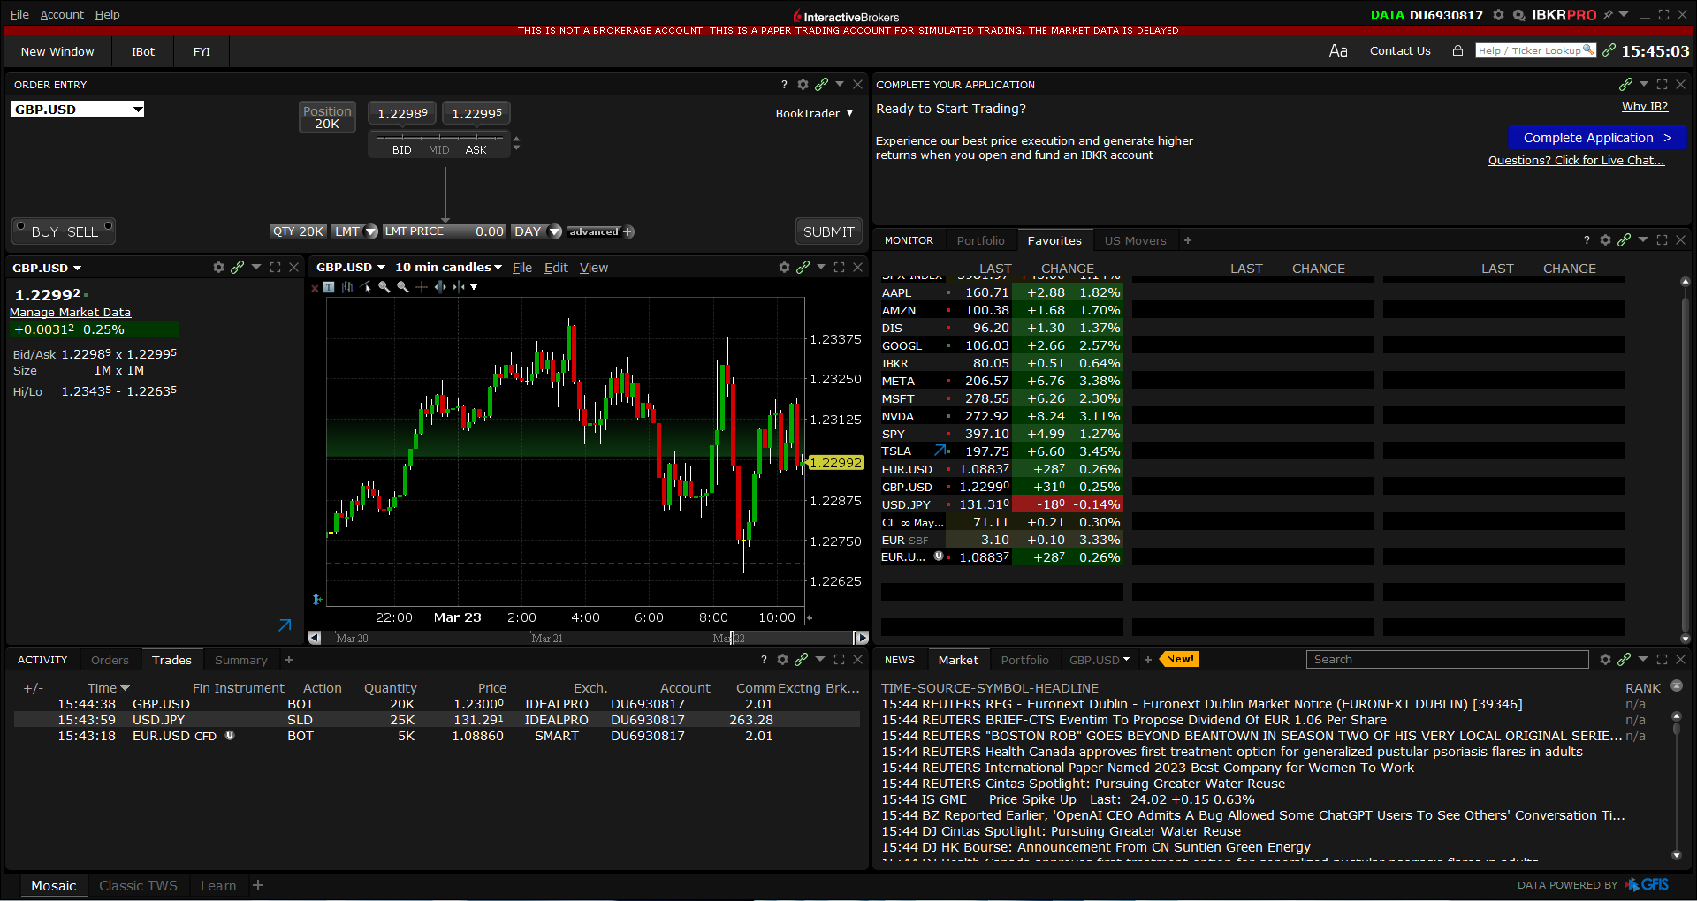
Task: Open the chart bar-type icon in toolbar
Action: pos(347,287)
